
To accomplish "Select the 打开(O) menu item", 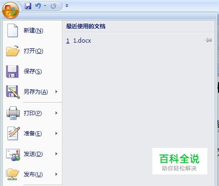I will pyautogui.click(x=32, y=51).
